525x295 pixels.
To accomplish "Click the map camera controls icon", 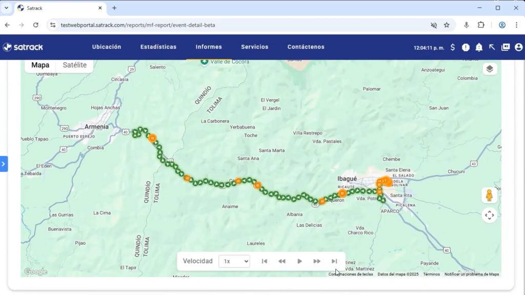I will 489,215.
